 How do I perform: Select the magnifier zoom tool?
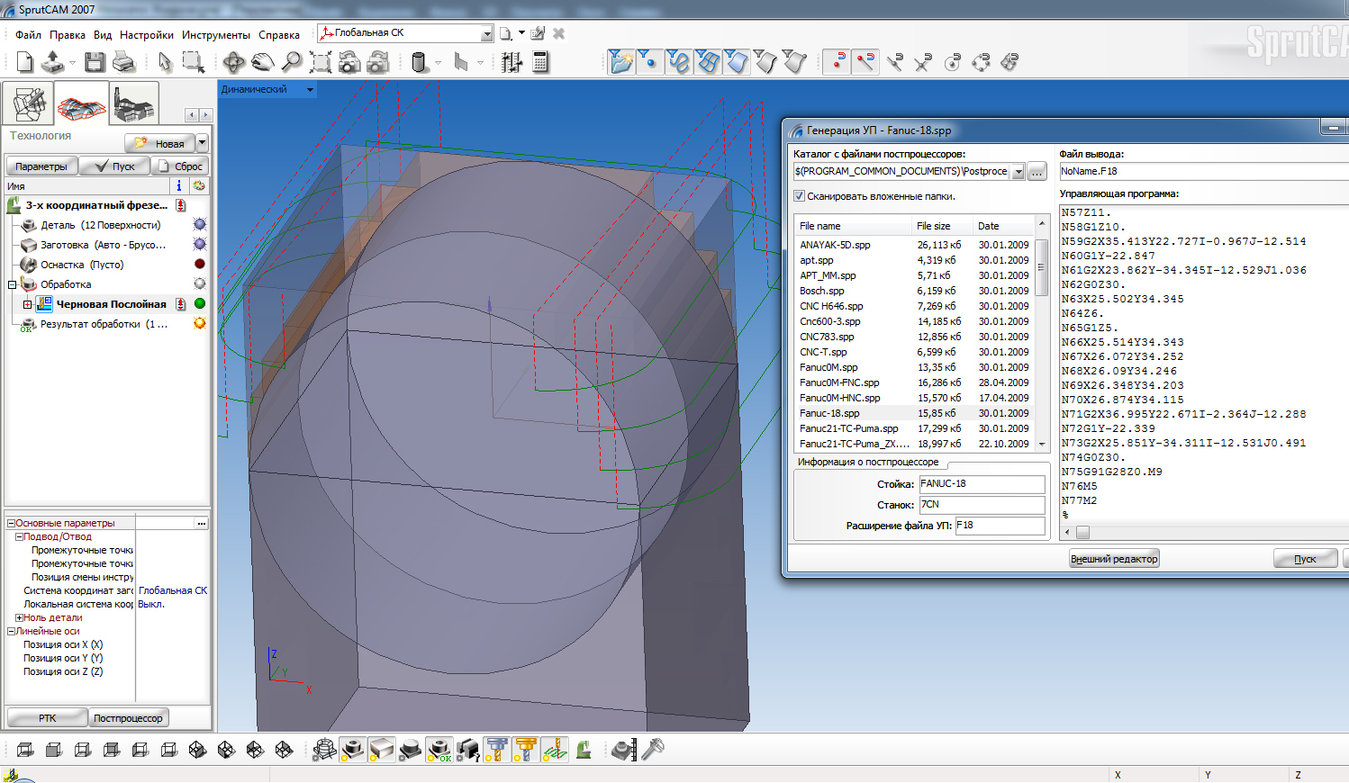click(x=292, y=62)
